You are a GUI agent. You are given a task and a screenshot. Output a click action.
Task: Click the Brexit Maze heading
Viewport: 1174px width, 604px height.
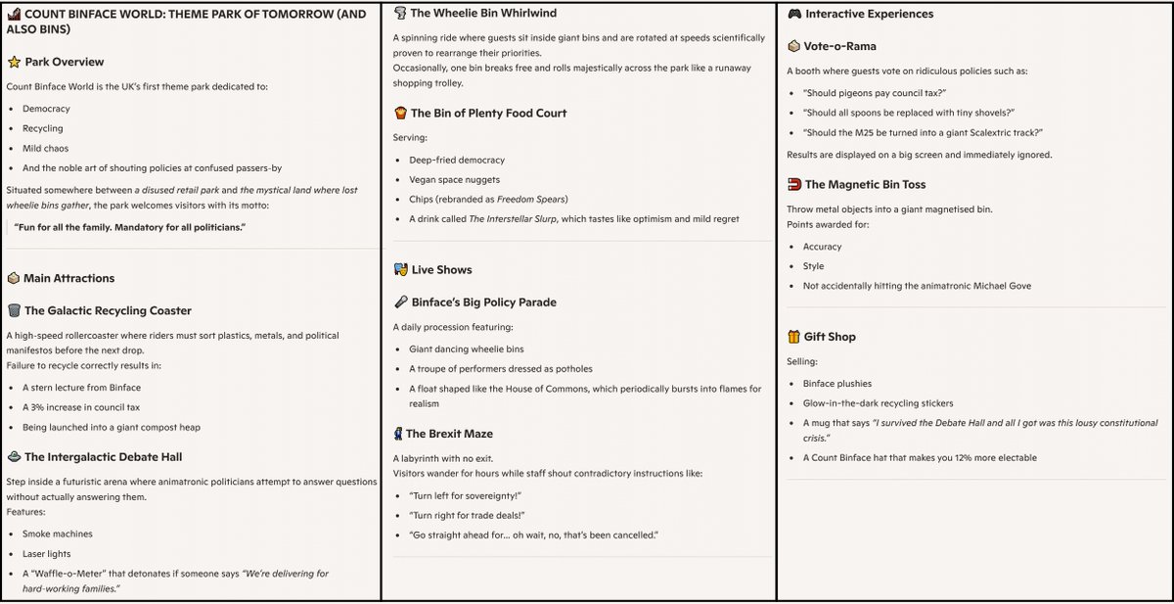coord(449,434)
